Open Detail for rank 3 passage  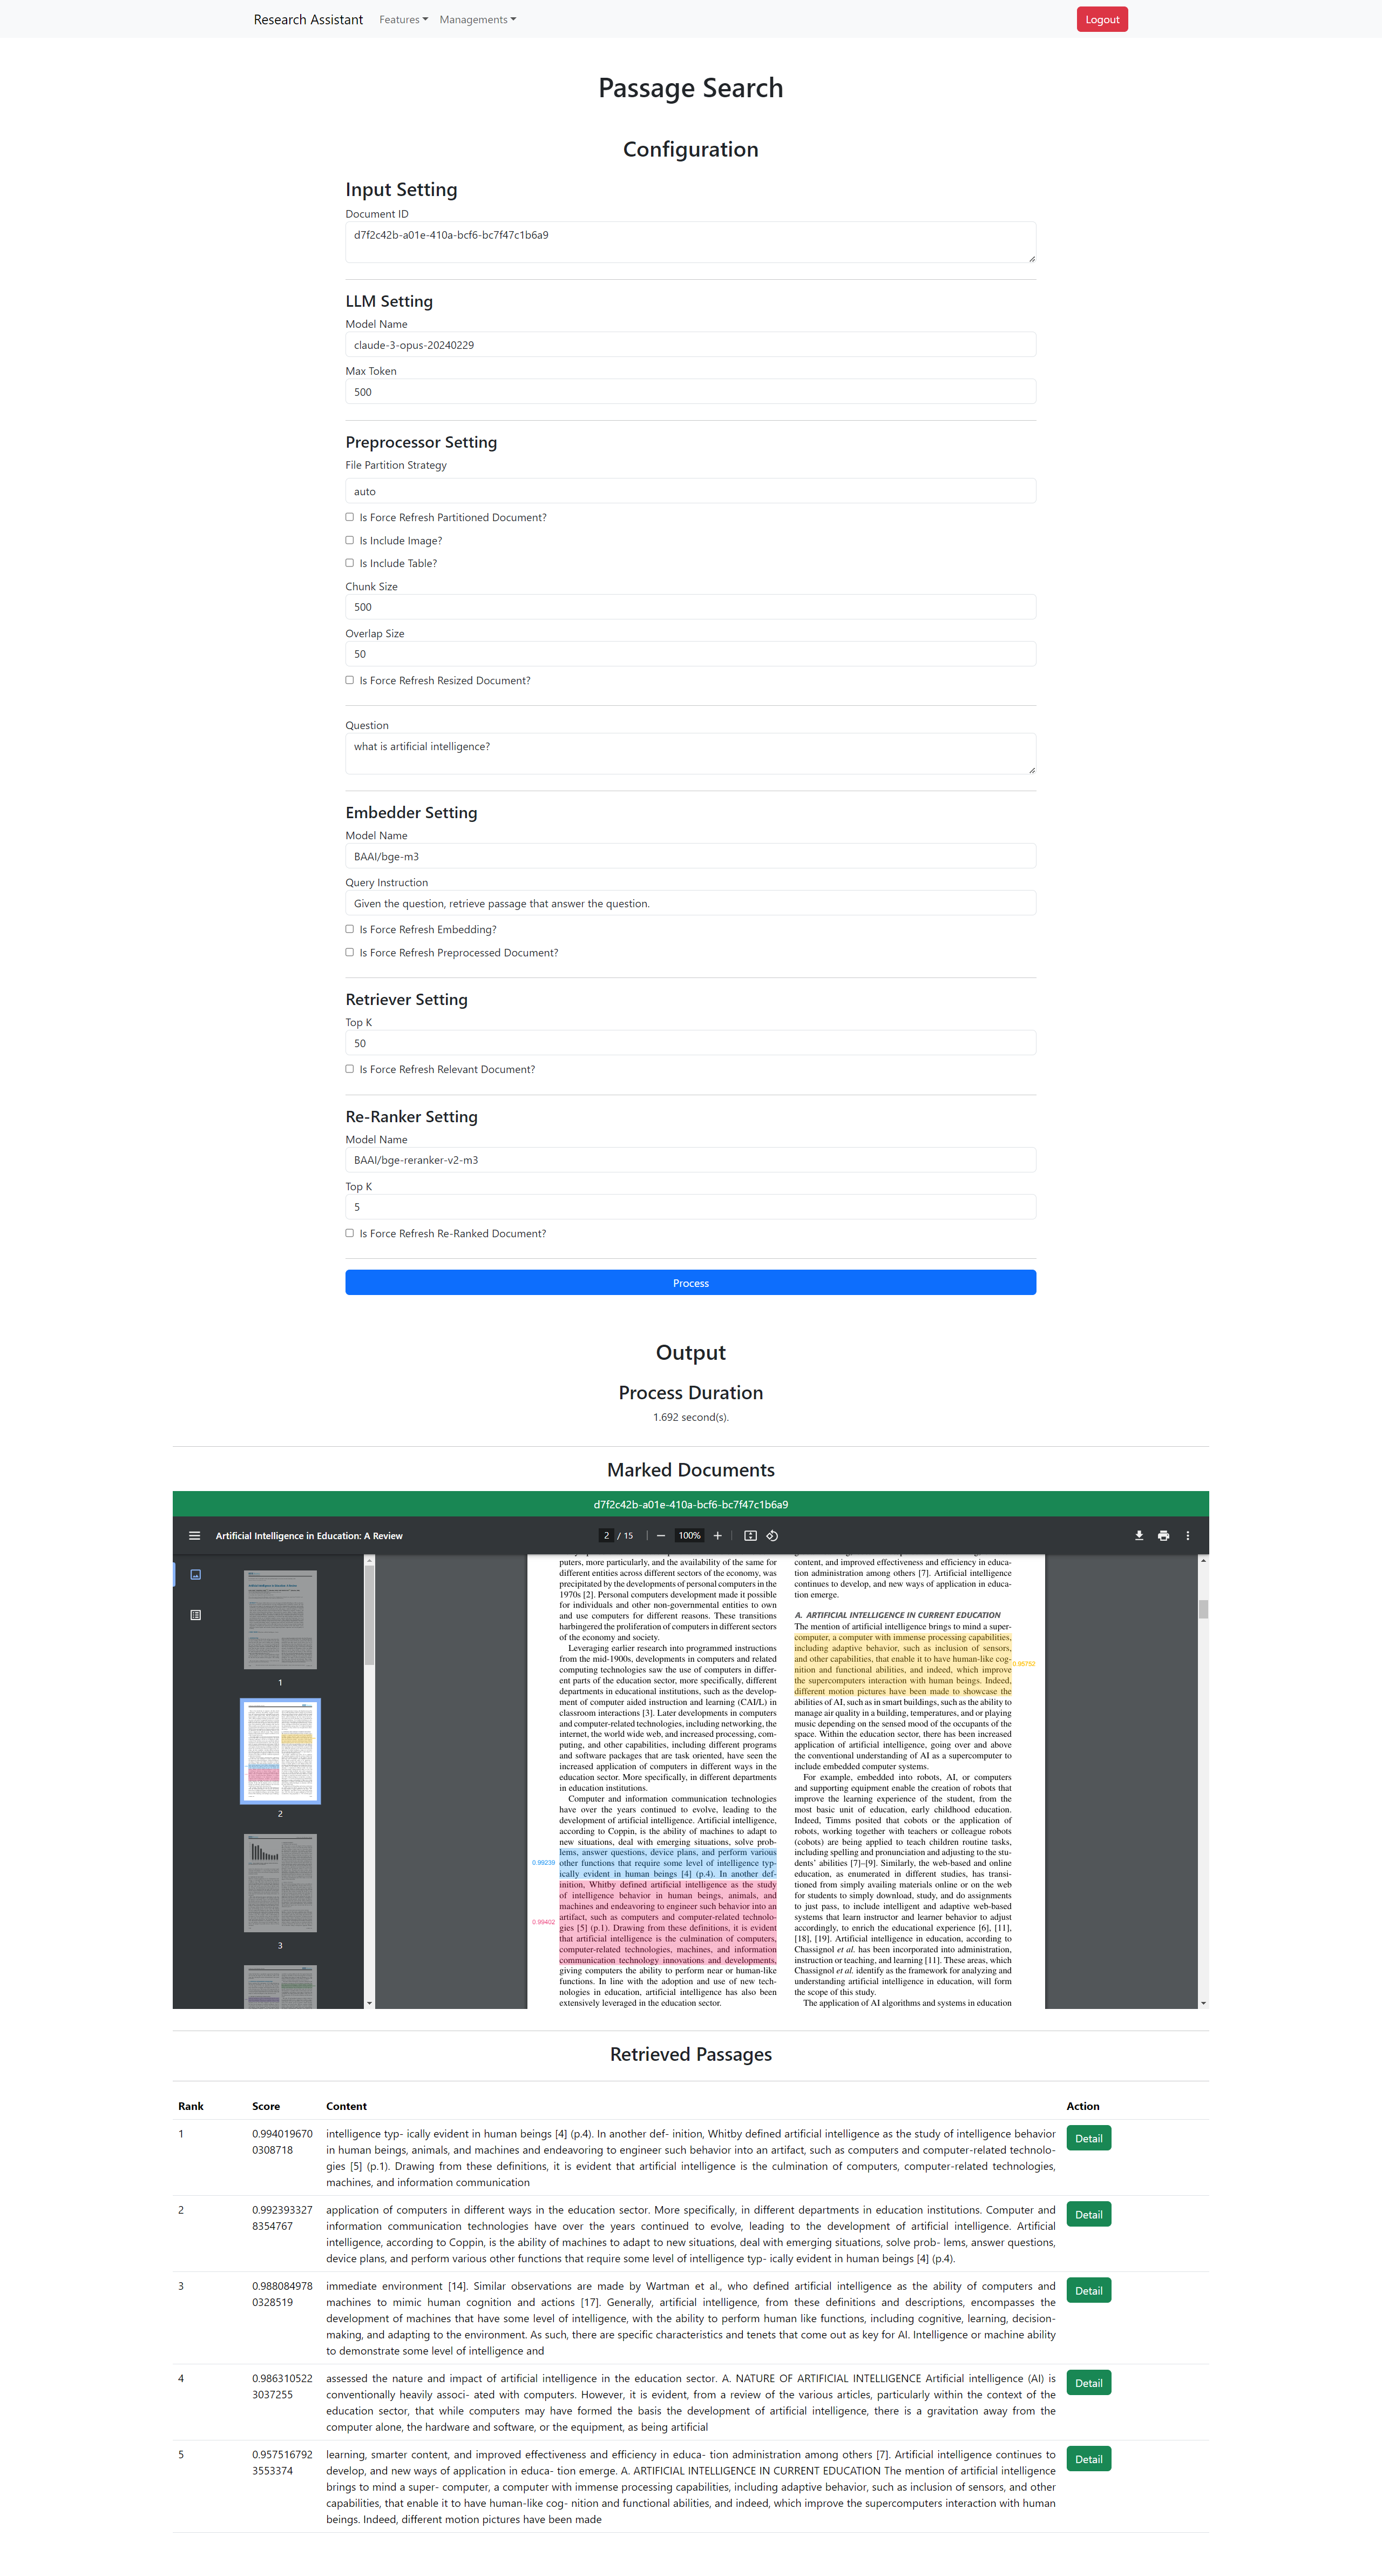[1088, 2290]
